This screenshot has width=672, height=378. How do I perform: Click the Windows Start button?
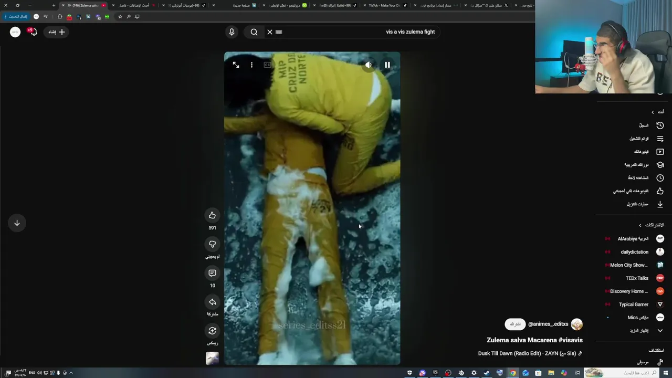point(666,373)
